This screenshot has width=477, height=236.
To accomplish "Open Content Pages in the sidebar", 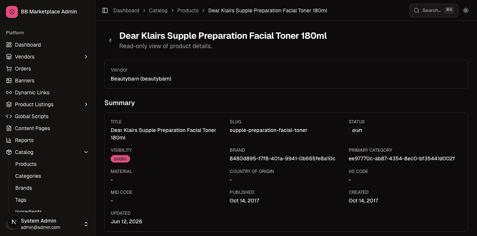I will (48, 128).
